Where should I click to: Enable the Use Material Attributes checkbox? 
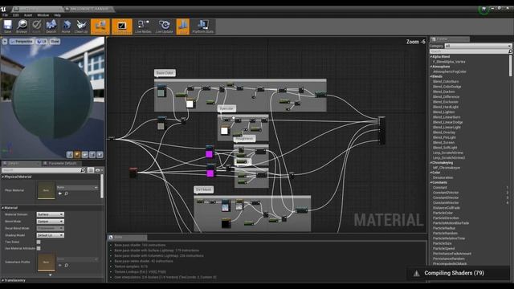click(39, 248)
